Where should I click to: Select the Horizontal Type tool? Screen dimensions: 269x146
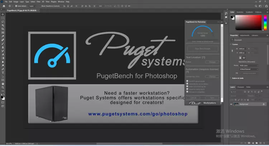(3, 72)
